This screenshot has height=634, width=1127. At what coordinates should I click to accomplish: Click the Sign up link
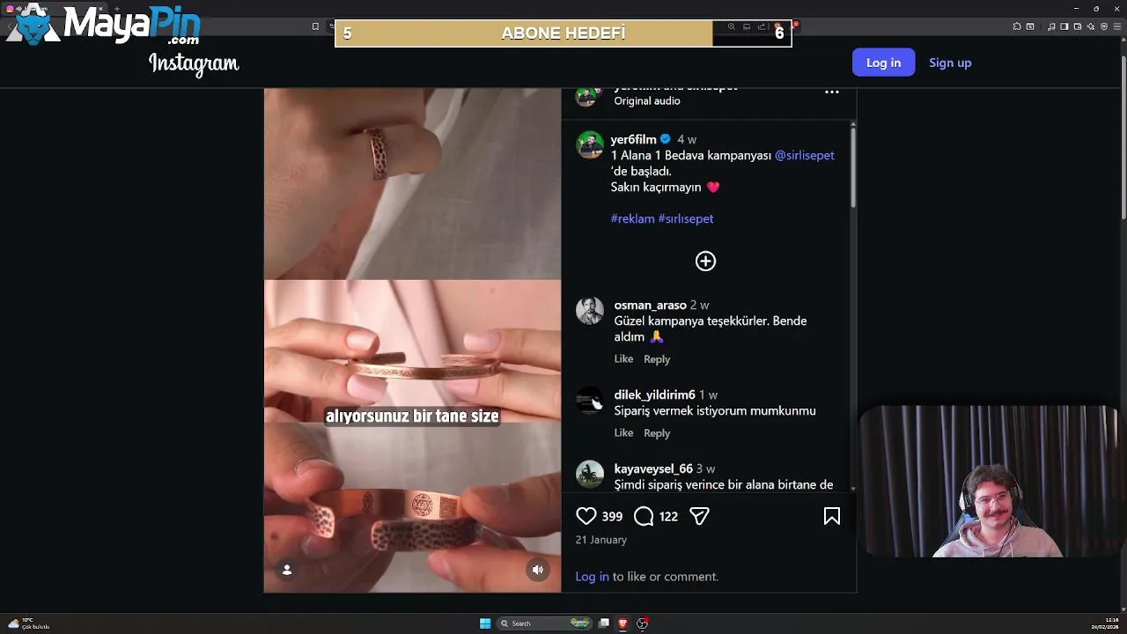950,63
